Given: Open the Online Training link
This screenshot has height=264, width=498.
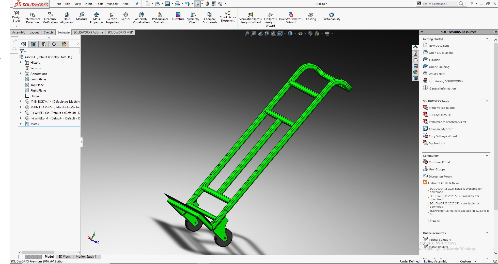Looking at the screenshot, I should tap(439, 67).
